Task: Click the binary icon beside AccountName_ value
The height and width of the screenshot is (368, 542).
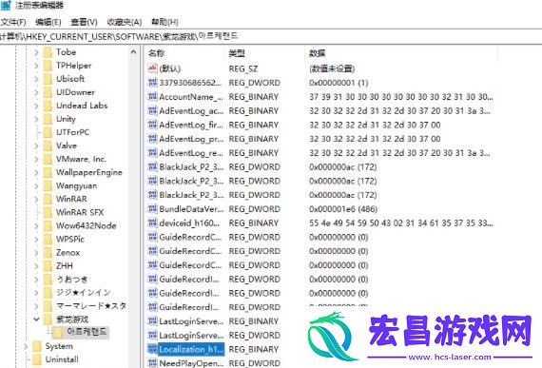Action: coord(152,97)
